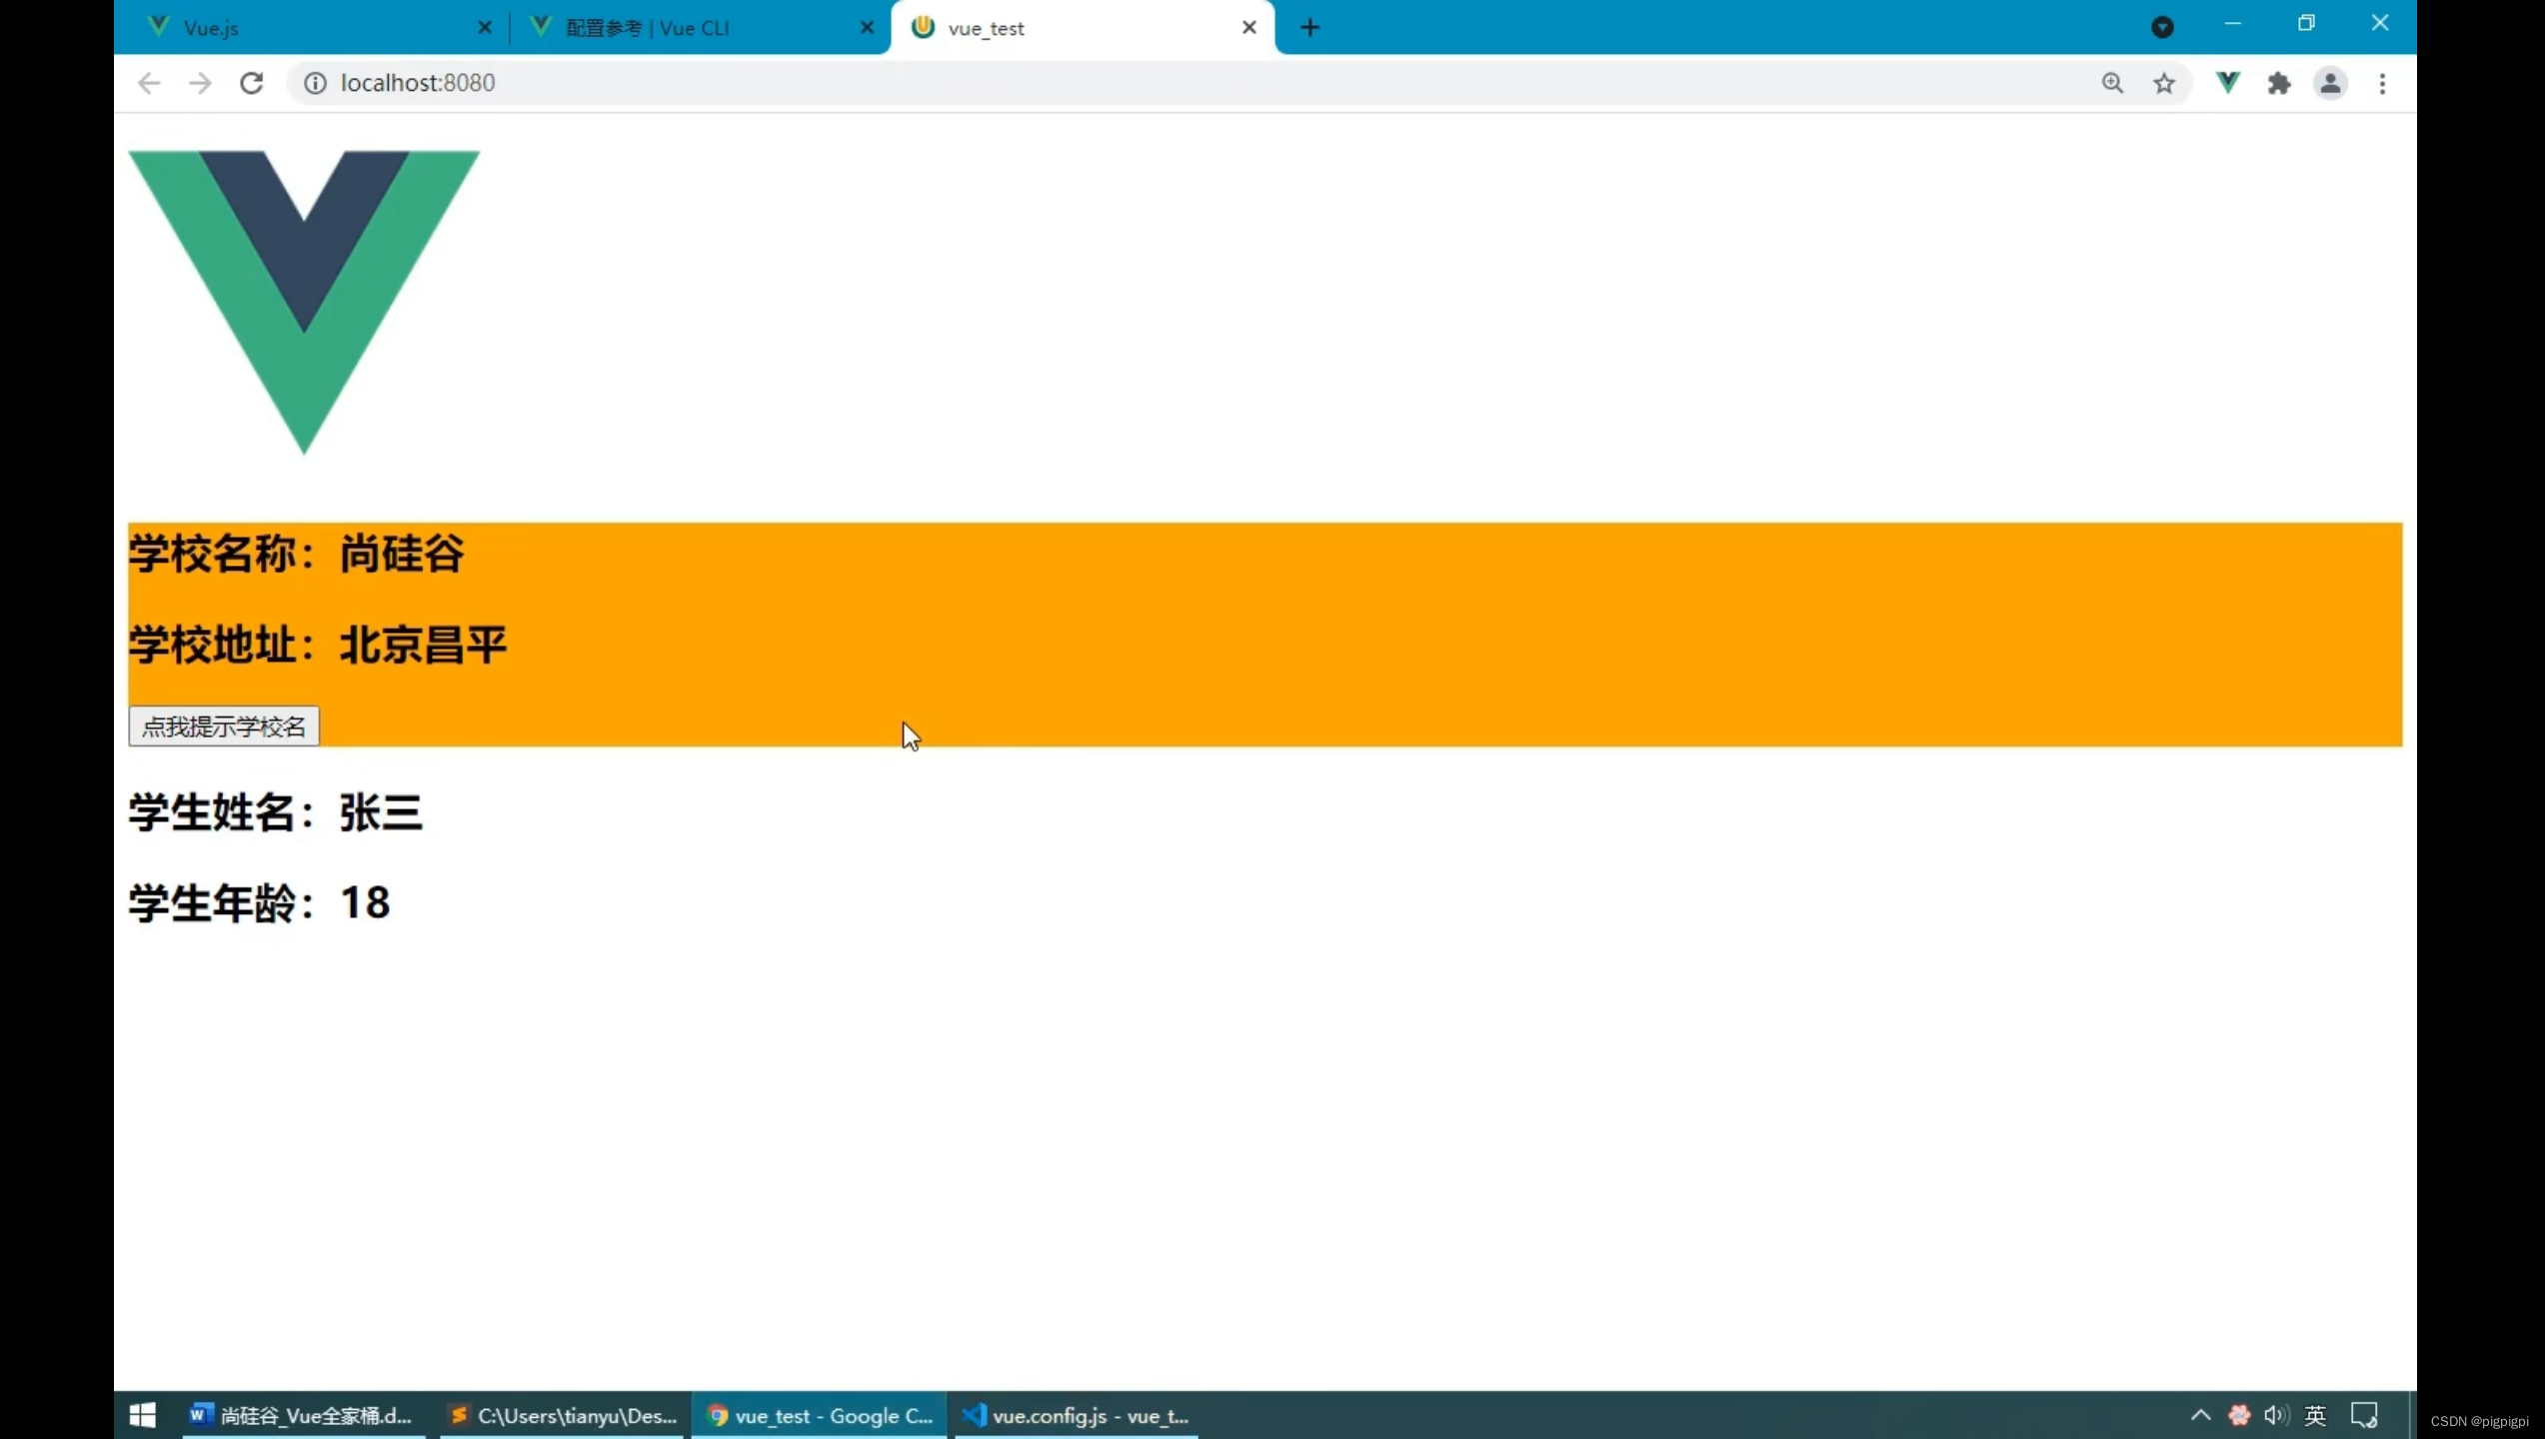Open the Chrome profile avatar
The width and height of the screenshot is (2545, 1439).
(x=2330, y=83)
